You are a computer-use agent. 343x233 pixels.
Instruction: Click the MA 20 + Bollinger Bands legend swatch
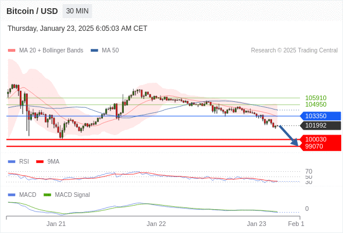pos(12,51)
